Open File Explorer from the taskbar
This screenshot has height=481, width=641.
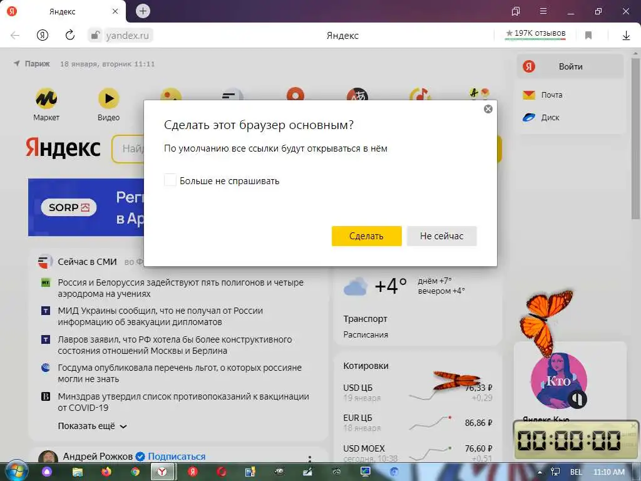click(x=77, y=472)
